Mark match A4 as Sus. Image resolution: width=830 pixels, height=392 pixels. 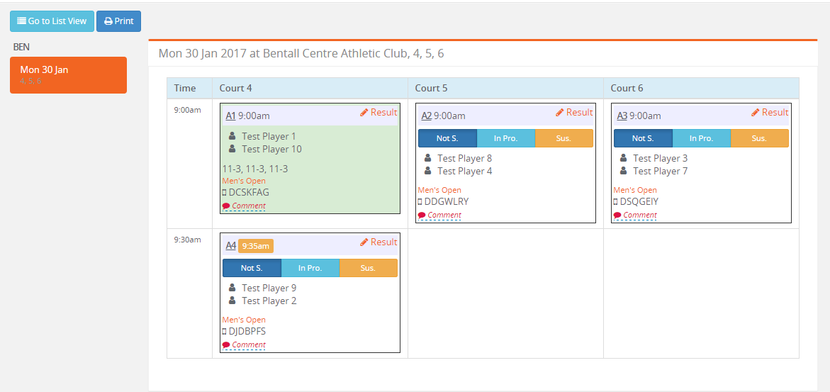pos(368,268)
